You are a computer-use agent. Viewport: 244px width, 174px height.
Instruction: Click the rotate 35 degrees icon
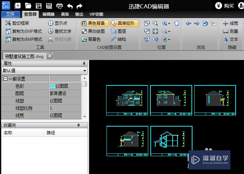[x=147, y=39]
